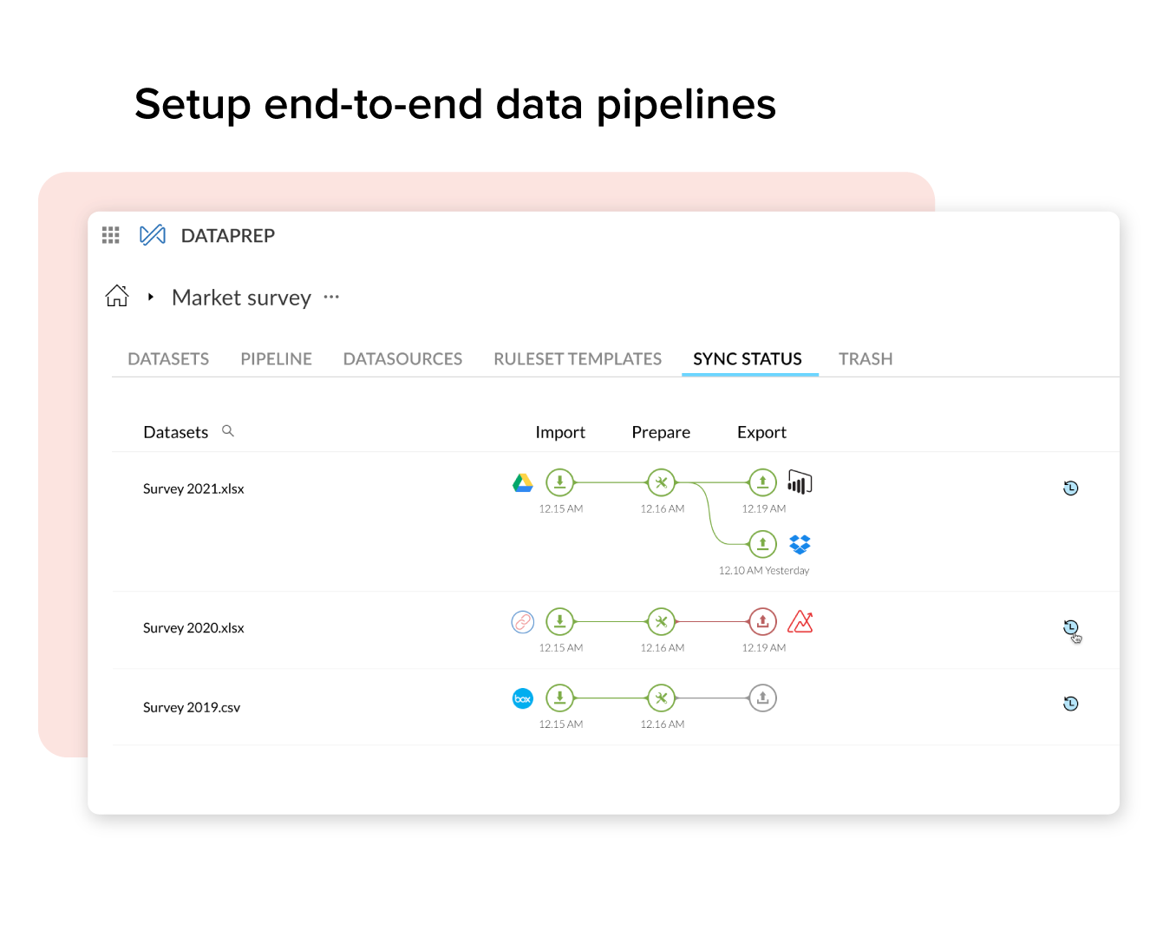The image size is (1176, 937).
Task: Open Market survey more options ellipsis
Action: [x=331, y=297]
